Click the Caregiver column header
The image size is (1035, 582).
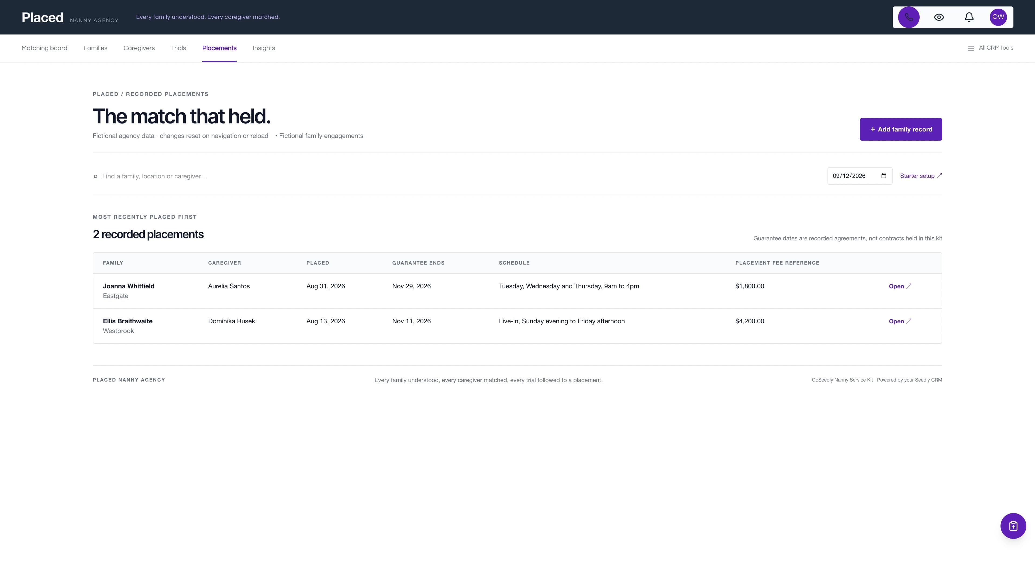[x=225, y=263]
